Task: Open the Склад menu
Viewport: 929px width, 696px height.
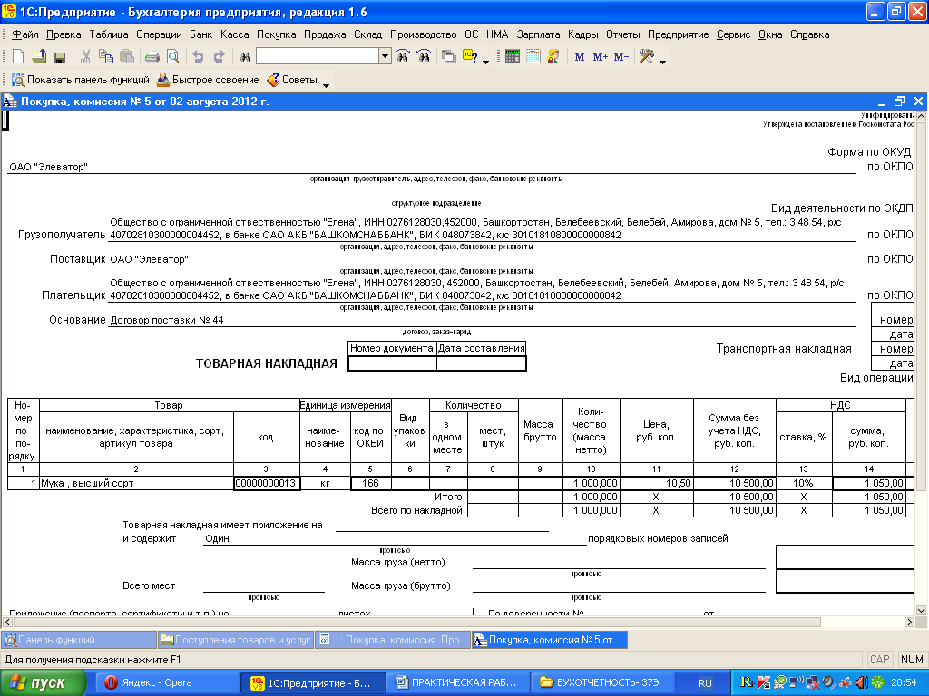Action: [368, 34]
